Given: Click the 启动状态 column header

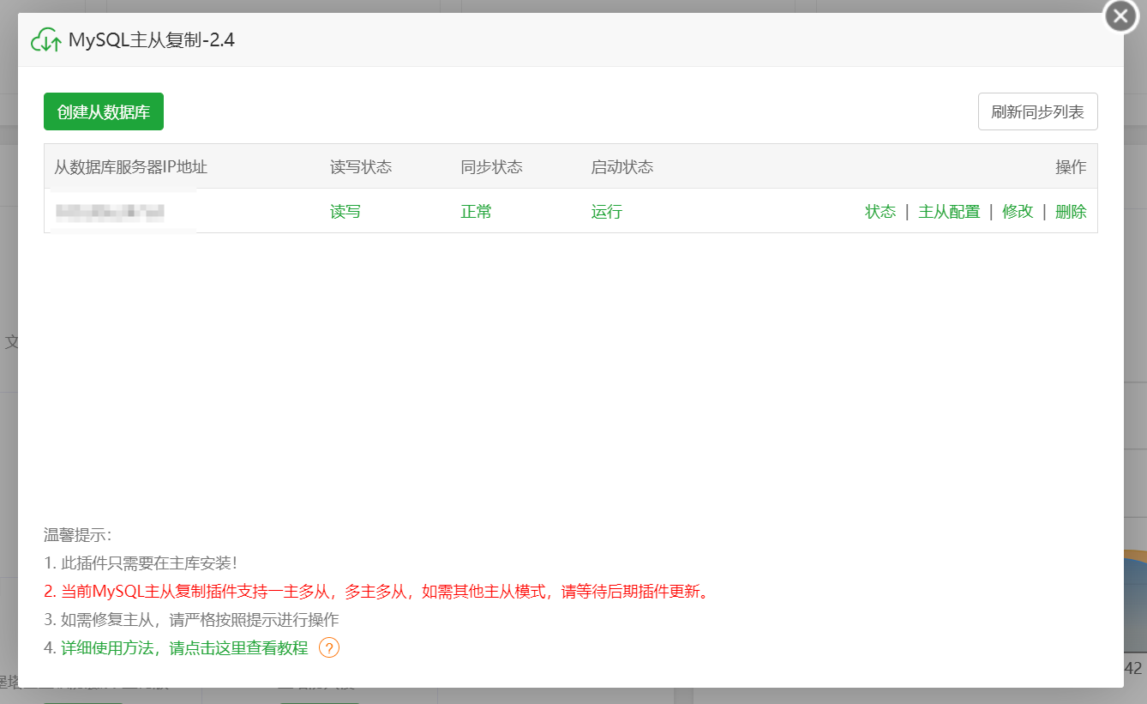Looking at the screenshot, I should (622, 167).
